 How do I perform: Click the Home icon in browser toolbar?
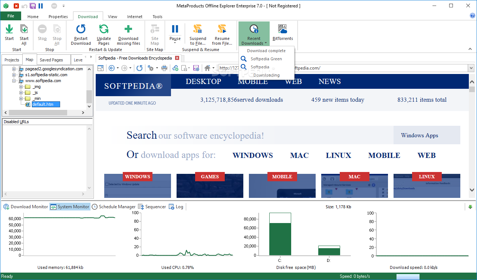pos(207,68)
